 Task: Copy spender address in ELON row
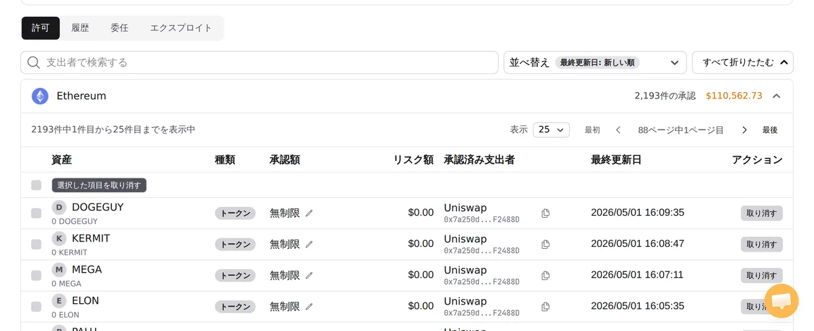pos(545,307)
